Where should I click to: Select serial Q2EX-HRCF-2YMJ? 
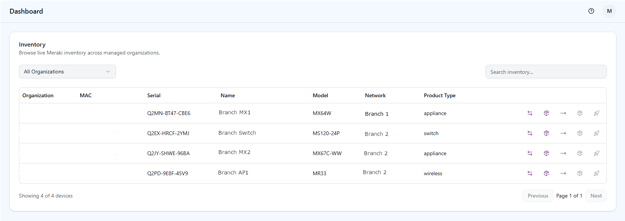(168, 133)
